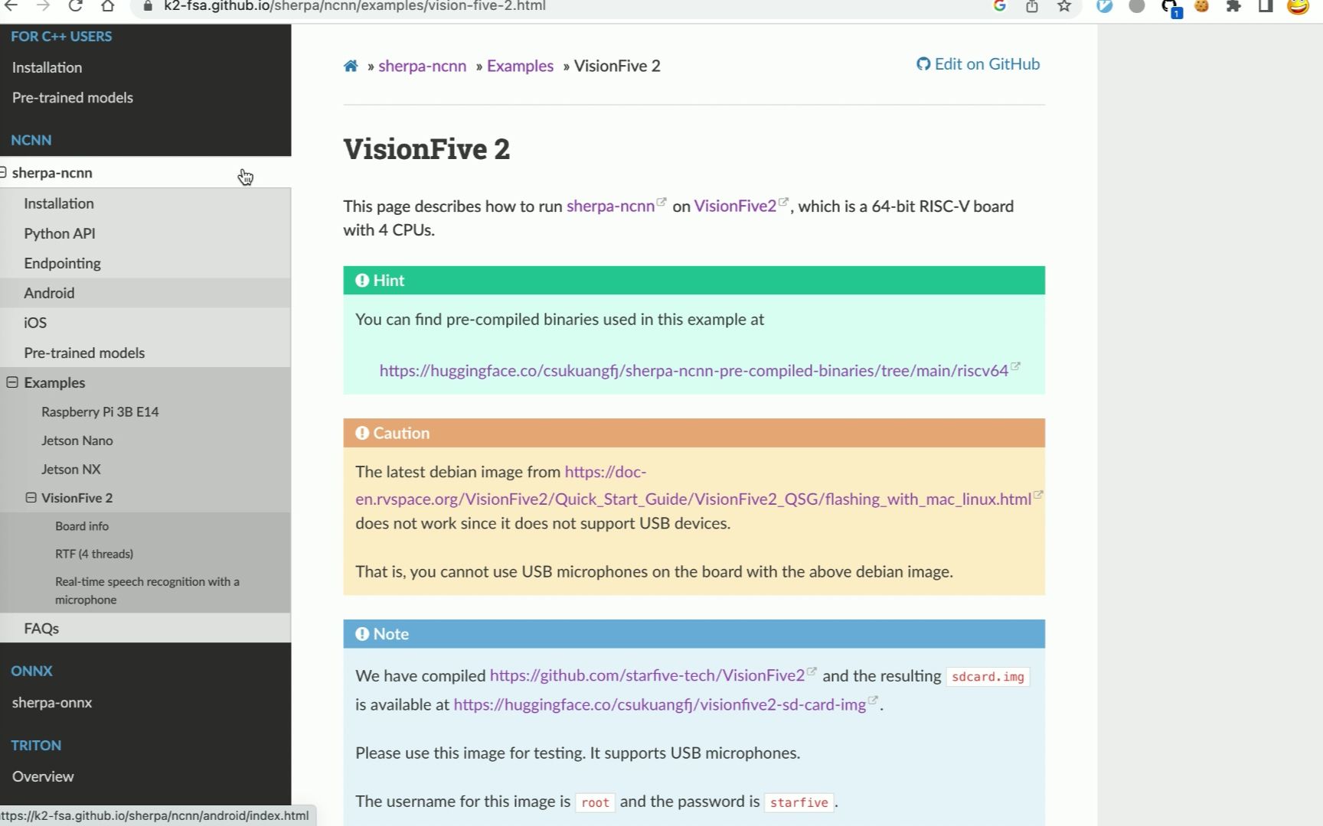Click the TRITON sidebar caption

(36, 745)
